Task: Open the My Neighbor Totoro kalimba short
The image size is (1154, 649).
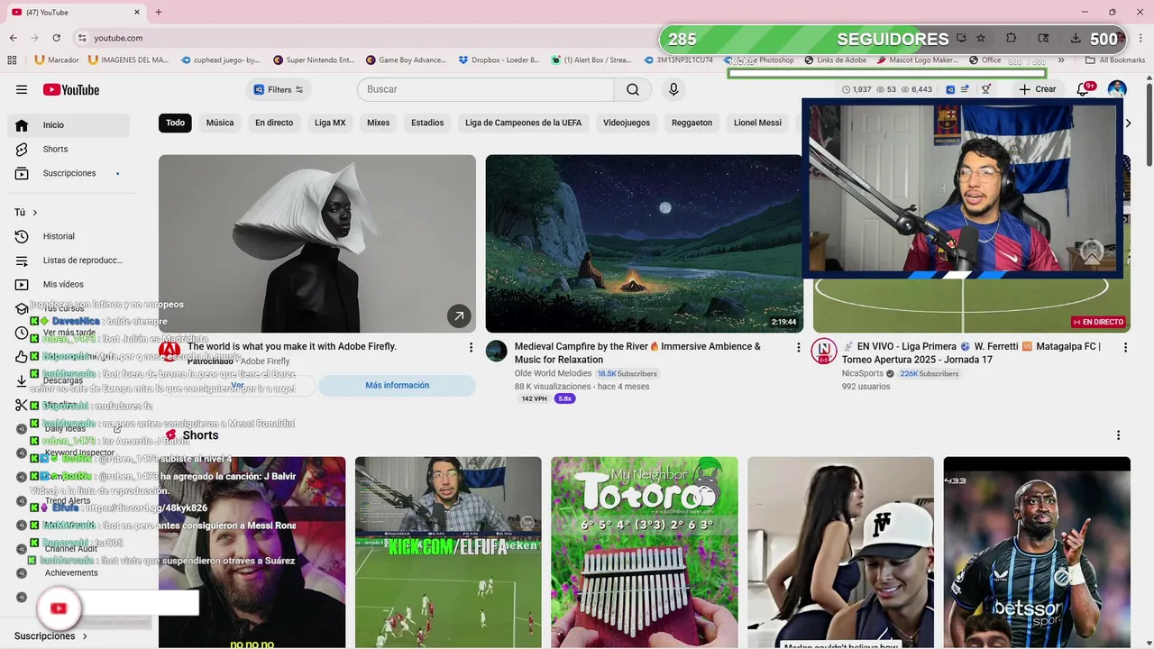Action: (x=645, y=552)
